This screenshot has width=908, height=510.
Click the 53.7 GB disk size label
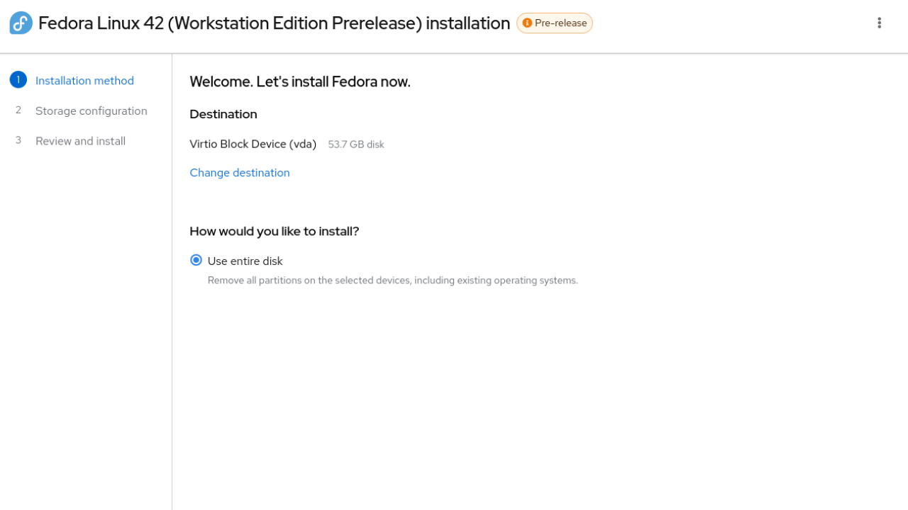click(356, 144)
